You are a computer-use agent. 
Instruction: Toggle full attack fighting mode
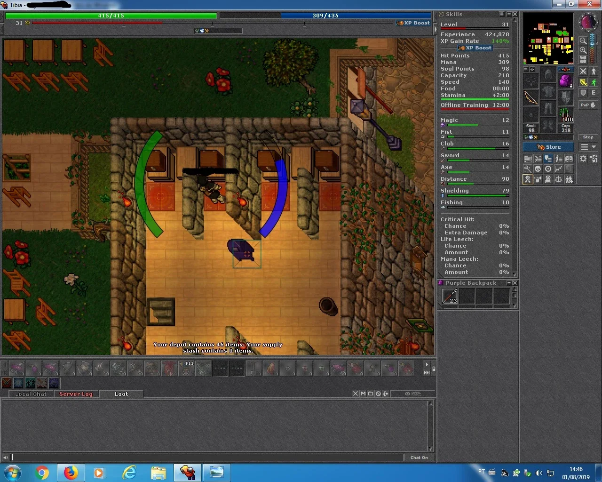[x=583, y=71]
